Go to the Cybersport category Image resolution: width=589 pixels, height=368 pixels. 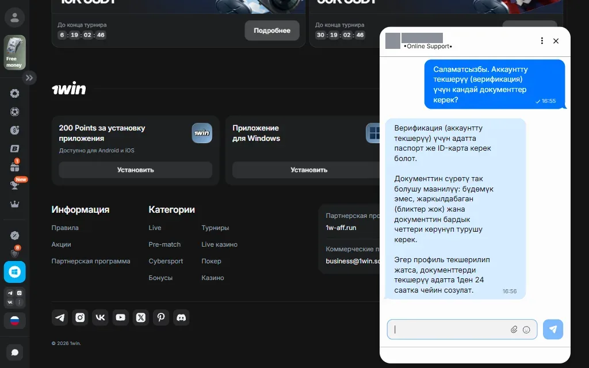pyautogui.click(x=166, y=261)
